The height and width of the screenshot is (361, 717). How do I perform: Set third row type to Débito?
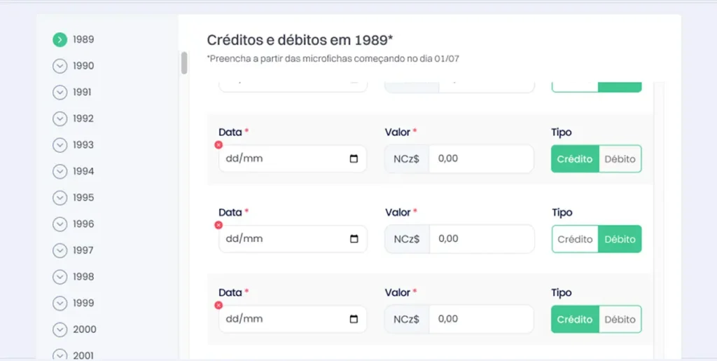point(620,320)
